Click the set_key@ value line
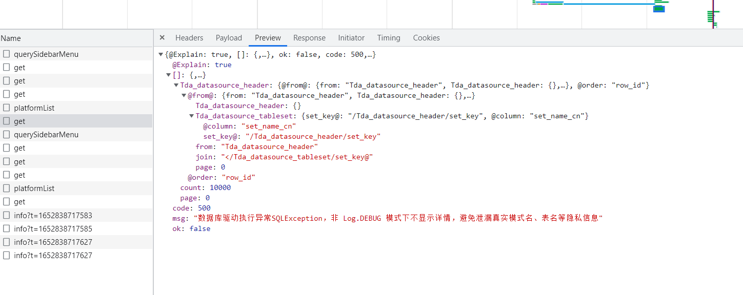 tap(292, 137)
